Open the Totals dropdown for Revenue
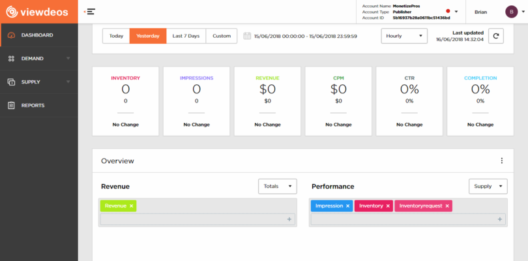The width and height of the screenshot is (528, 261). click(278, 187)
